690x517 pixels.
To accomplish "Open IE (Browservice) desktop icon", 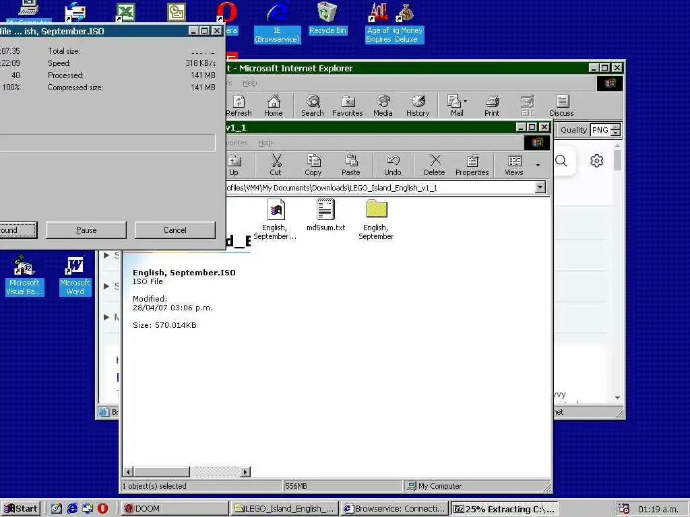I will 277,23.
